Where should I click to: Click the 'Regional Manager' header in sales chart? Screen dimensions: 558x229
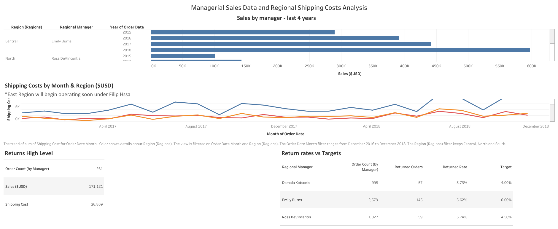click(x=77, y=27)
